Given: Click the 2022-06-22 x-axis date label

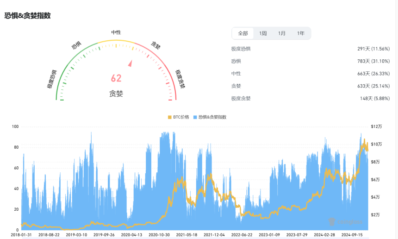Looking at the screenshot, I should coord(242,235).
